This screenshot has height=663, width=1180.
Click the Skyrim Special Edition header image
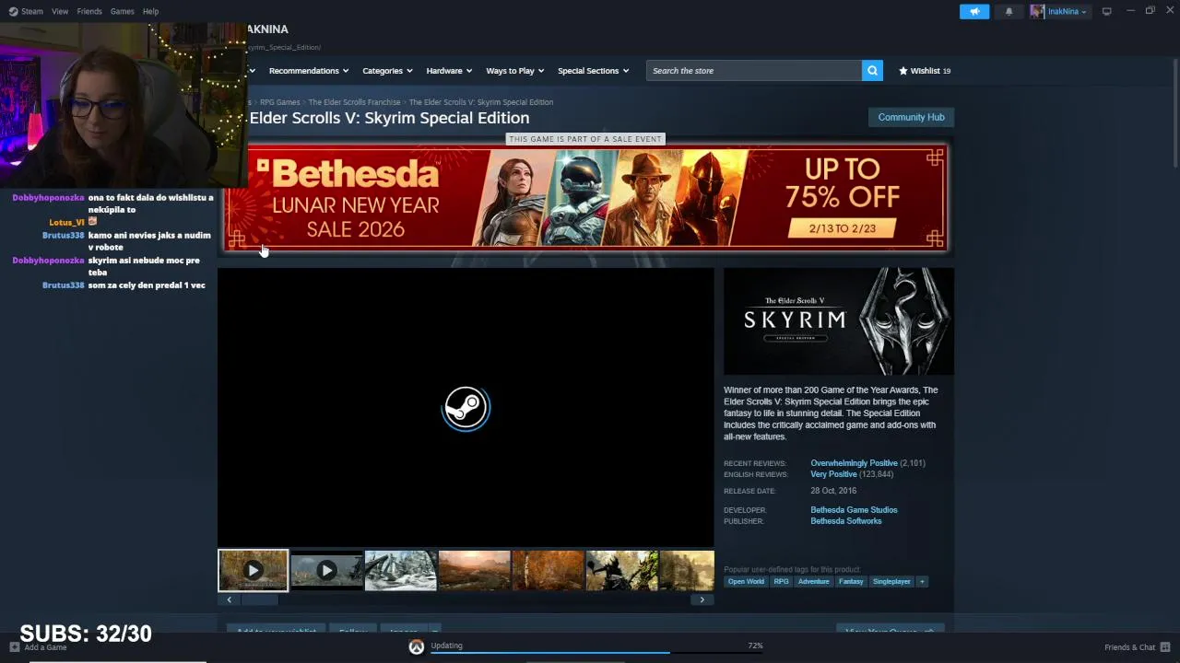(x=839, y=321)
